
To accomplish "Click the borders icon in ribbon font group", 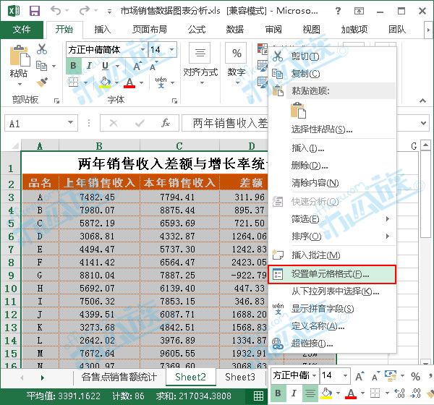I will coord(73,82).
